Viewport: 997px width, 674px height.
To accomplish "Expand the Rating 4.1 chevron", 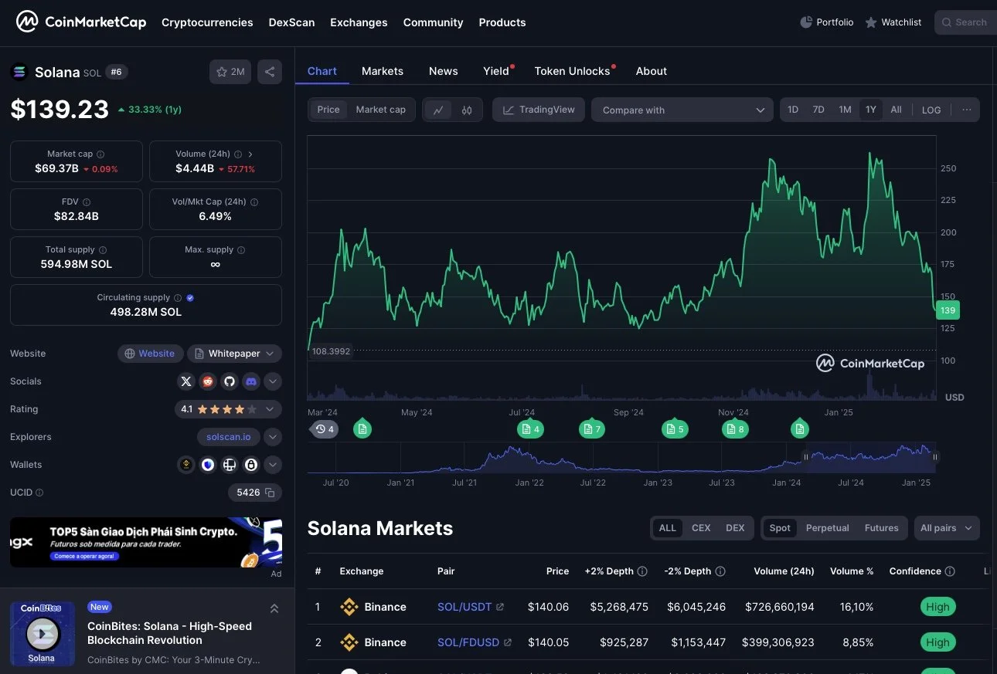I will click(270, 409).
